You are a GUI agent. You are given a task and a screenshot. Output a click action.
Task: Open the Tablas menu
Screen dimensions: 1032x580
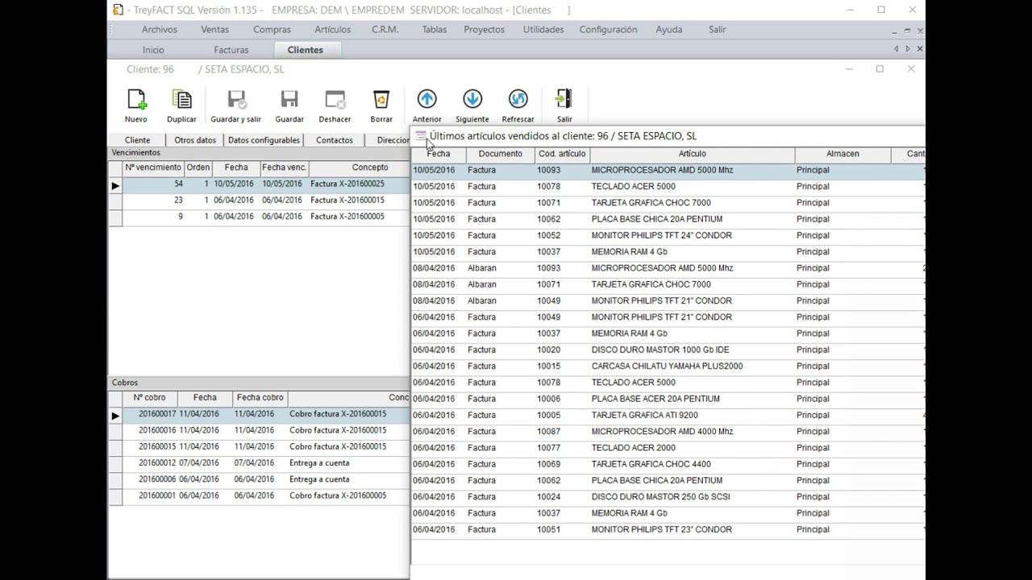[x=434, y=30]
